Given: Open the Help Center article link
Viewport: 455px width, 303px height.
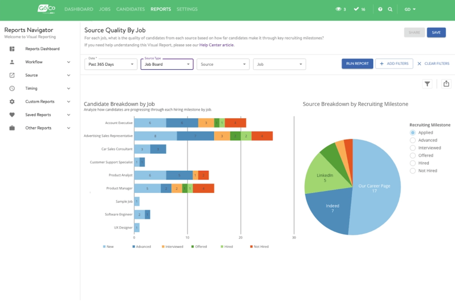Looking at the screenshot, I should tap(216, 45).
